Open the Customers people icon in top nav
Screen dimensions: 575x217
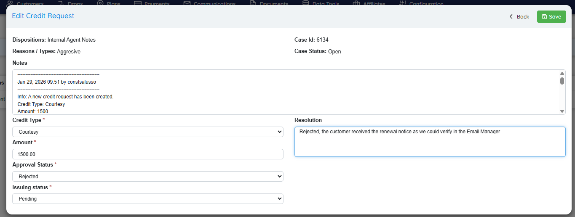(x=10, y=3)
